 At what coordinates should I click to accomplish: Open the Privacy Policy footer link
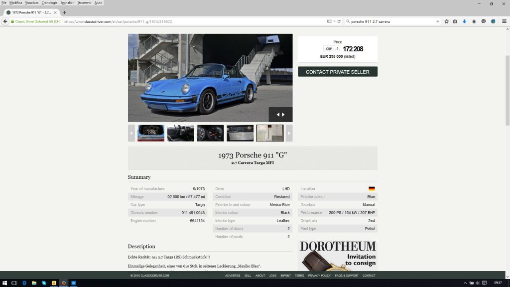point(319,276)
